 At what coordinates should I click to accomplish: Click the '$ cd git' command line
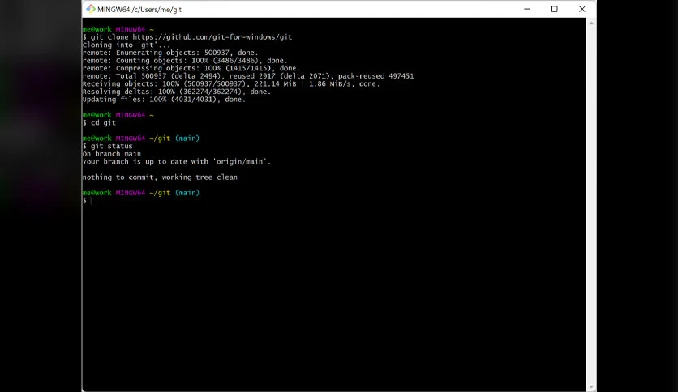coord(100,122)
